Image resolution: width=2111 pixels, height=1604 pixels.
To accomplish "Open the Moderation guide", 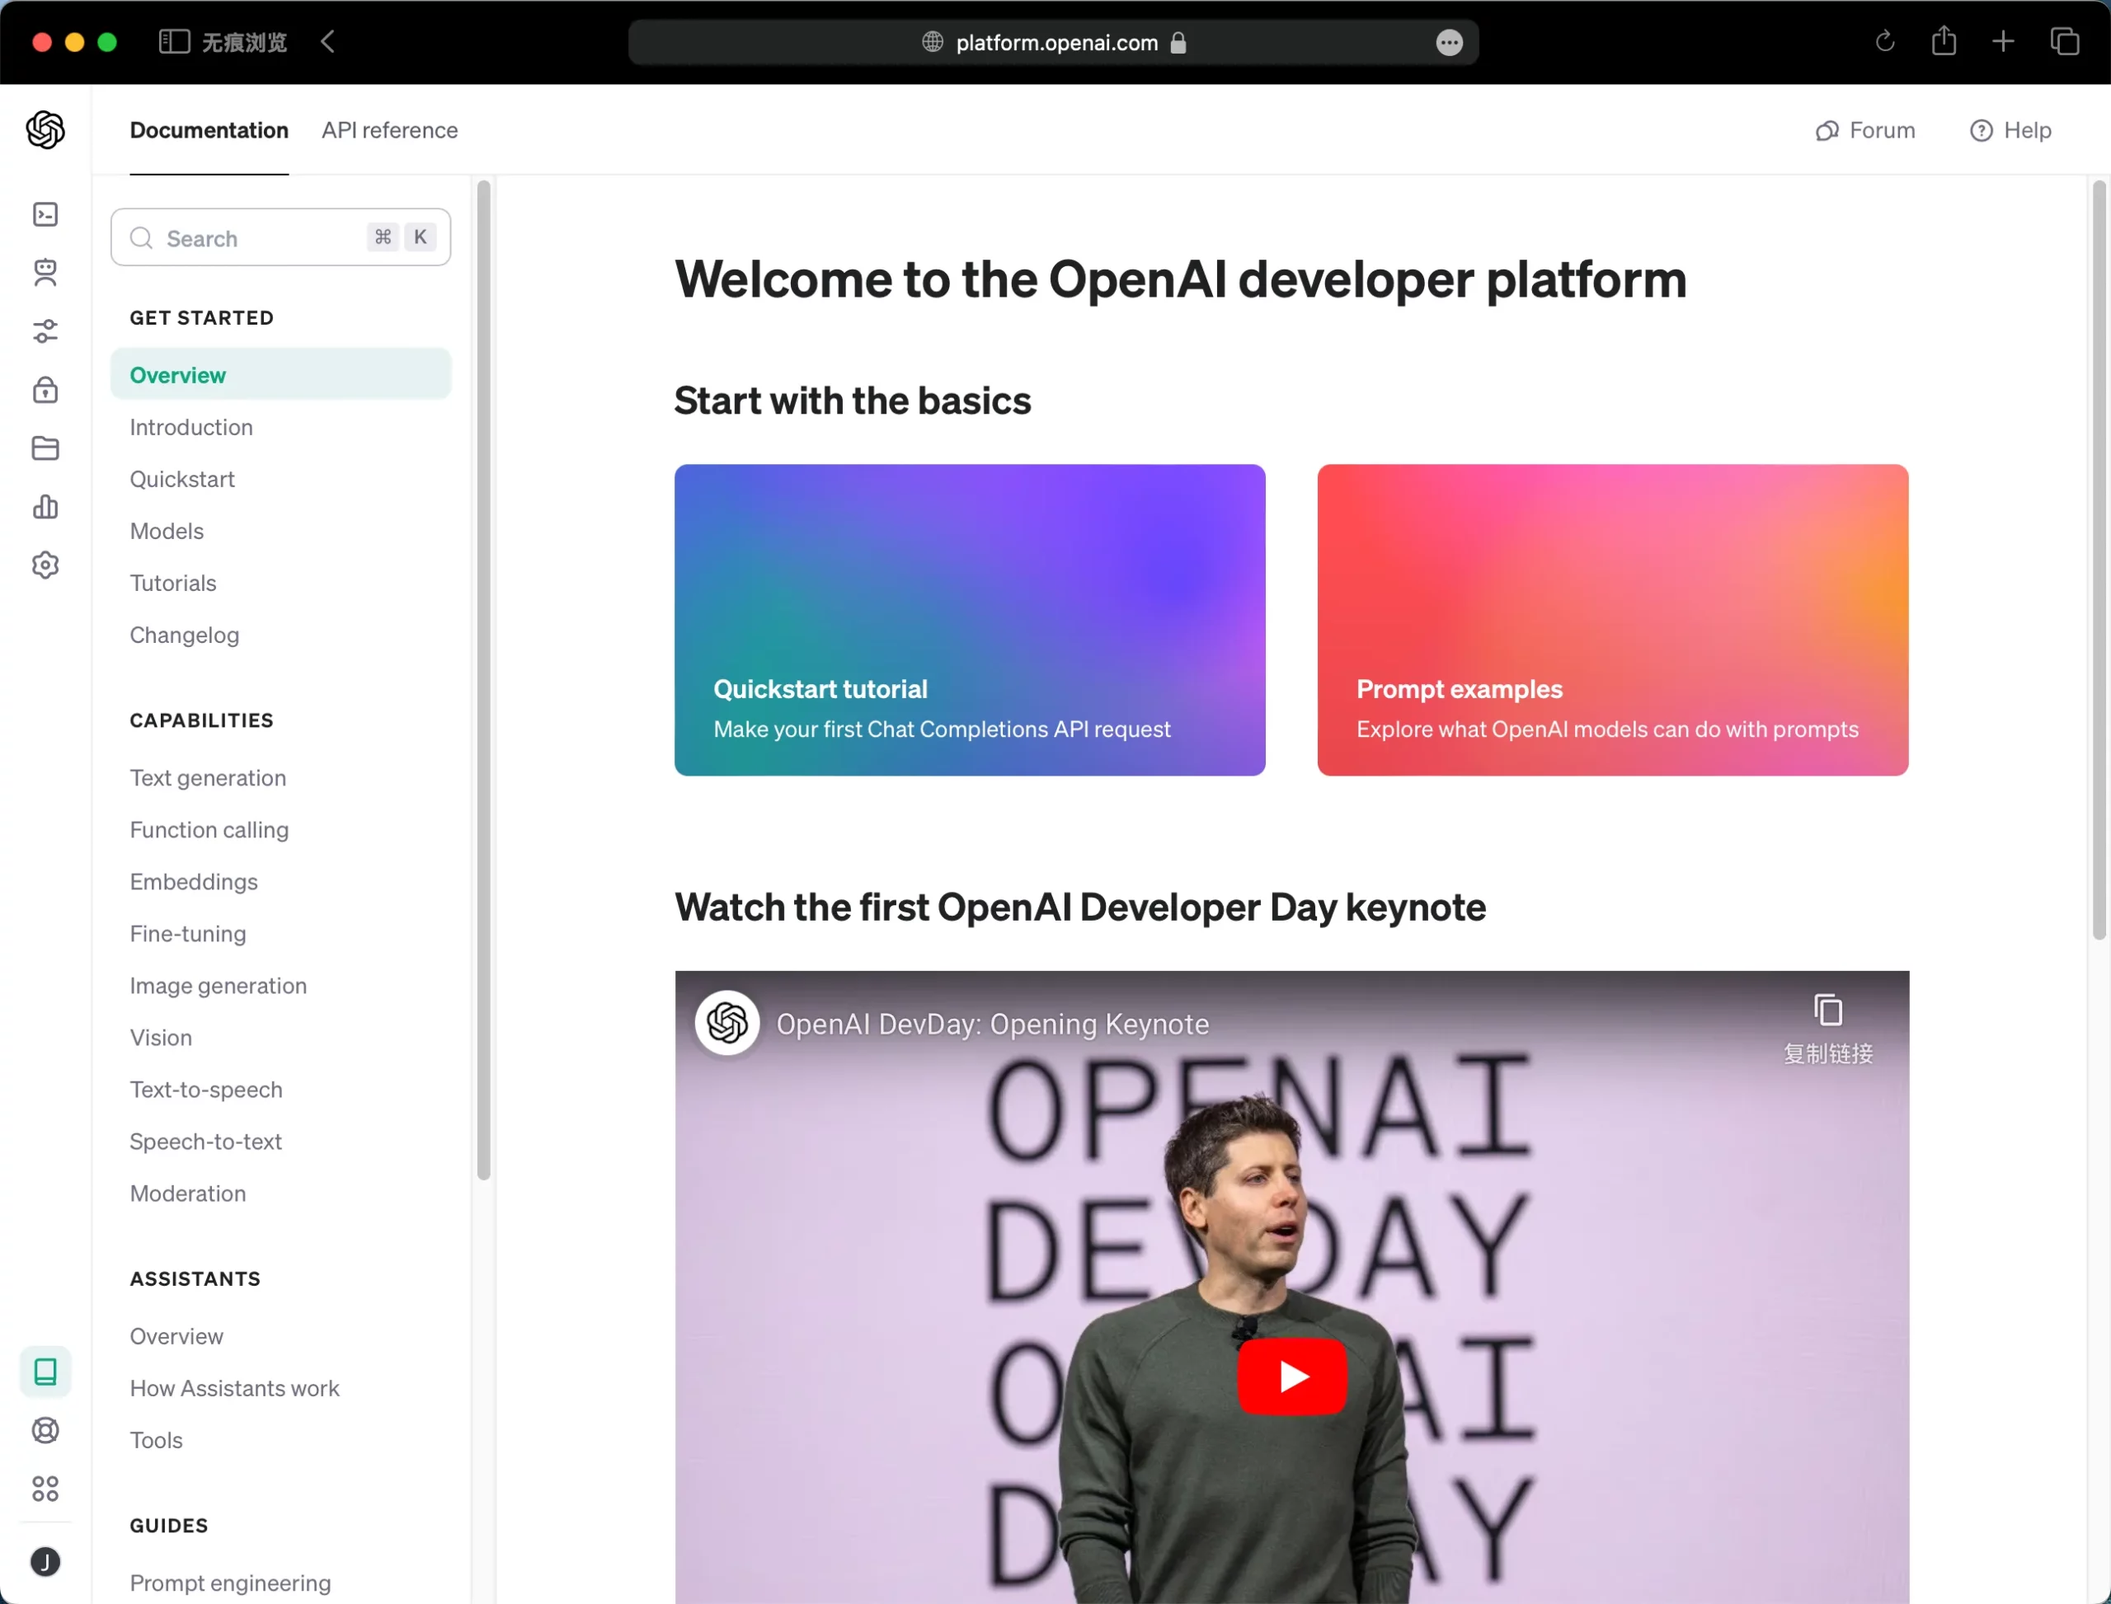I will [x=188, y=1194].
